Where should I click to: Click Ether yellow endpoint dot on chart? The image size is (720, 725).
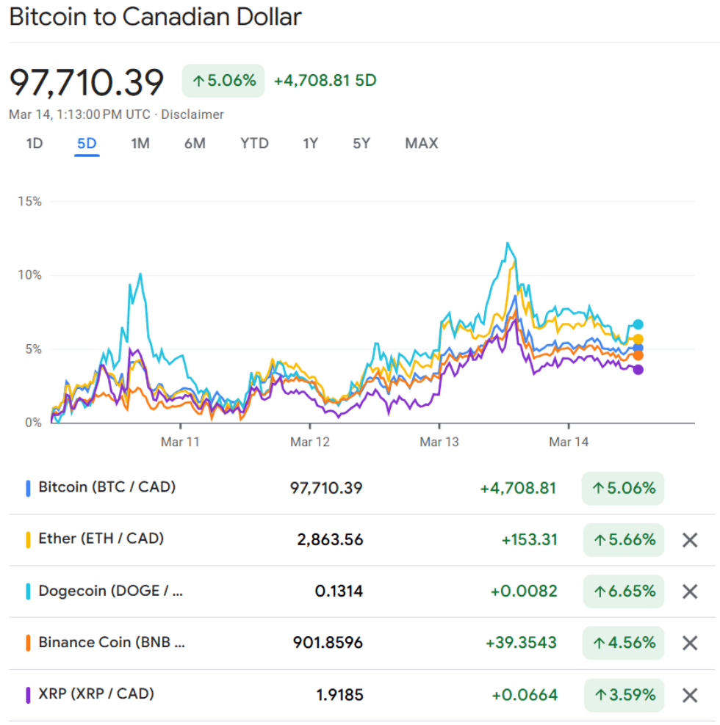coord(638,339)
